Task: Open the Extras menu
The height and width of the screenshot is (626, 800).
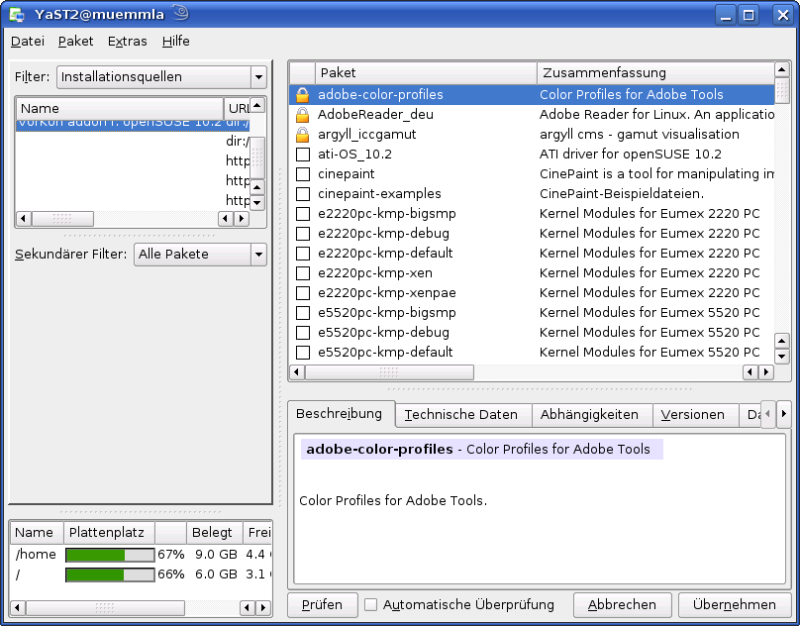Action: (x=128, y=42)
